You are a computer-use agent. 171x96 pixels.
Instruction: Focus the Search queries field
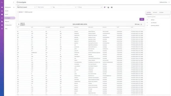point(158,17)
